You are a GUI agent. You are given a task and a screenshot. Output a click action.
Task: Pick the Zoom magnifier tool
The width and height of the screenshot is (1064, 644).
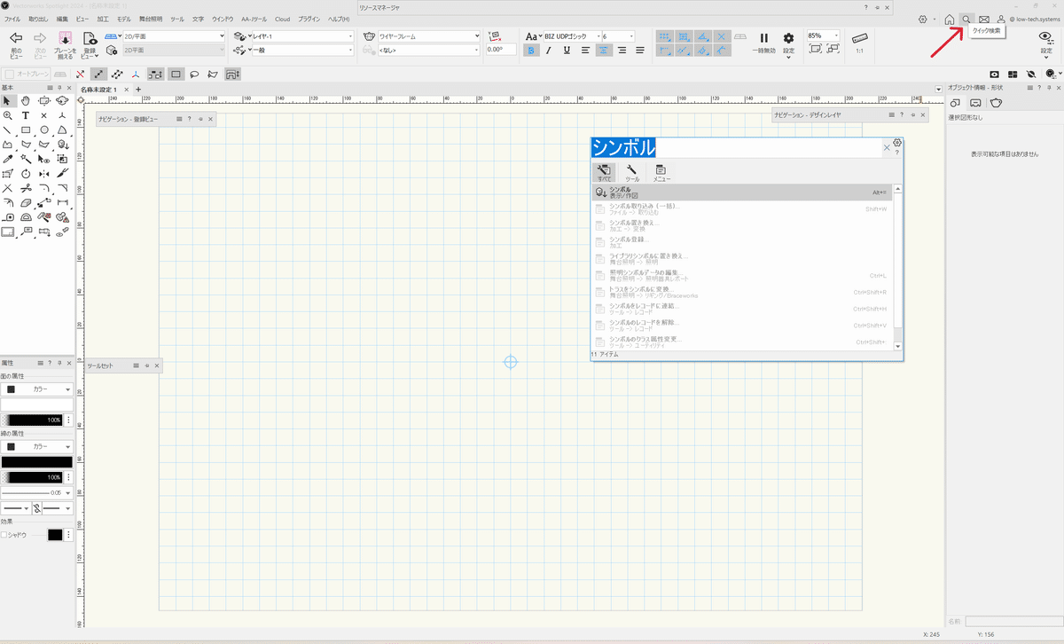[8, 115]
